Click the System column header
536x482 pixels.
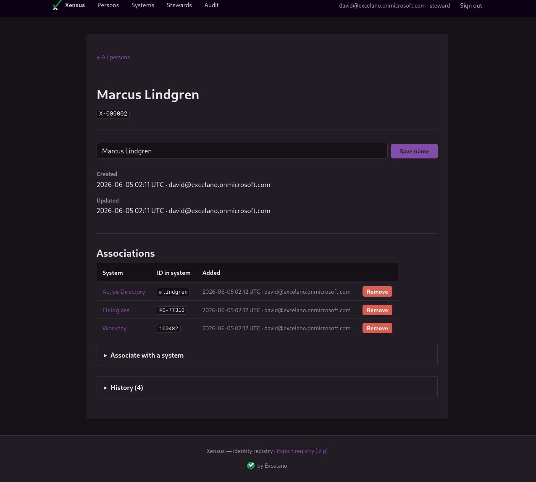tap(113, 273)
